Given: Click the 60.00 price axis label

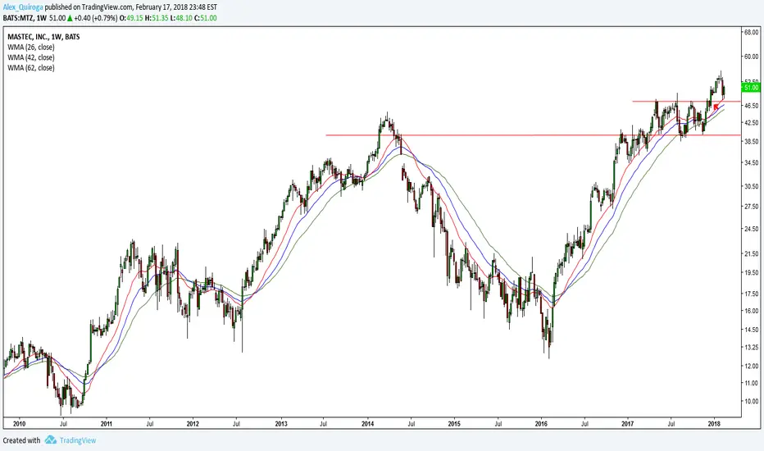Looking at the screenshot, I should 752,57.
